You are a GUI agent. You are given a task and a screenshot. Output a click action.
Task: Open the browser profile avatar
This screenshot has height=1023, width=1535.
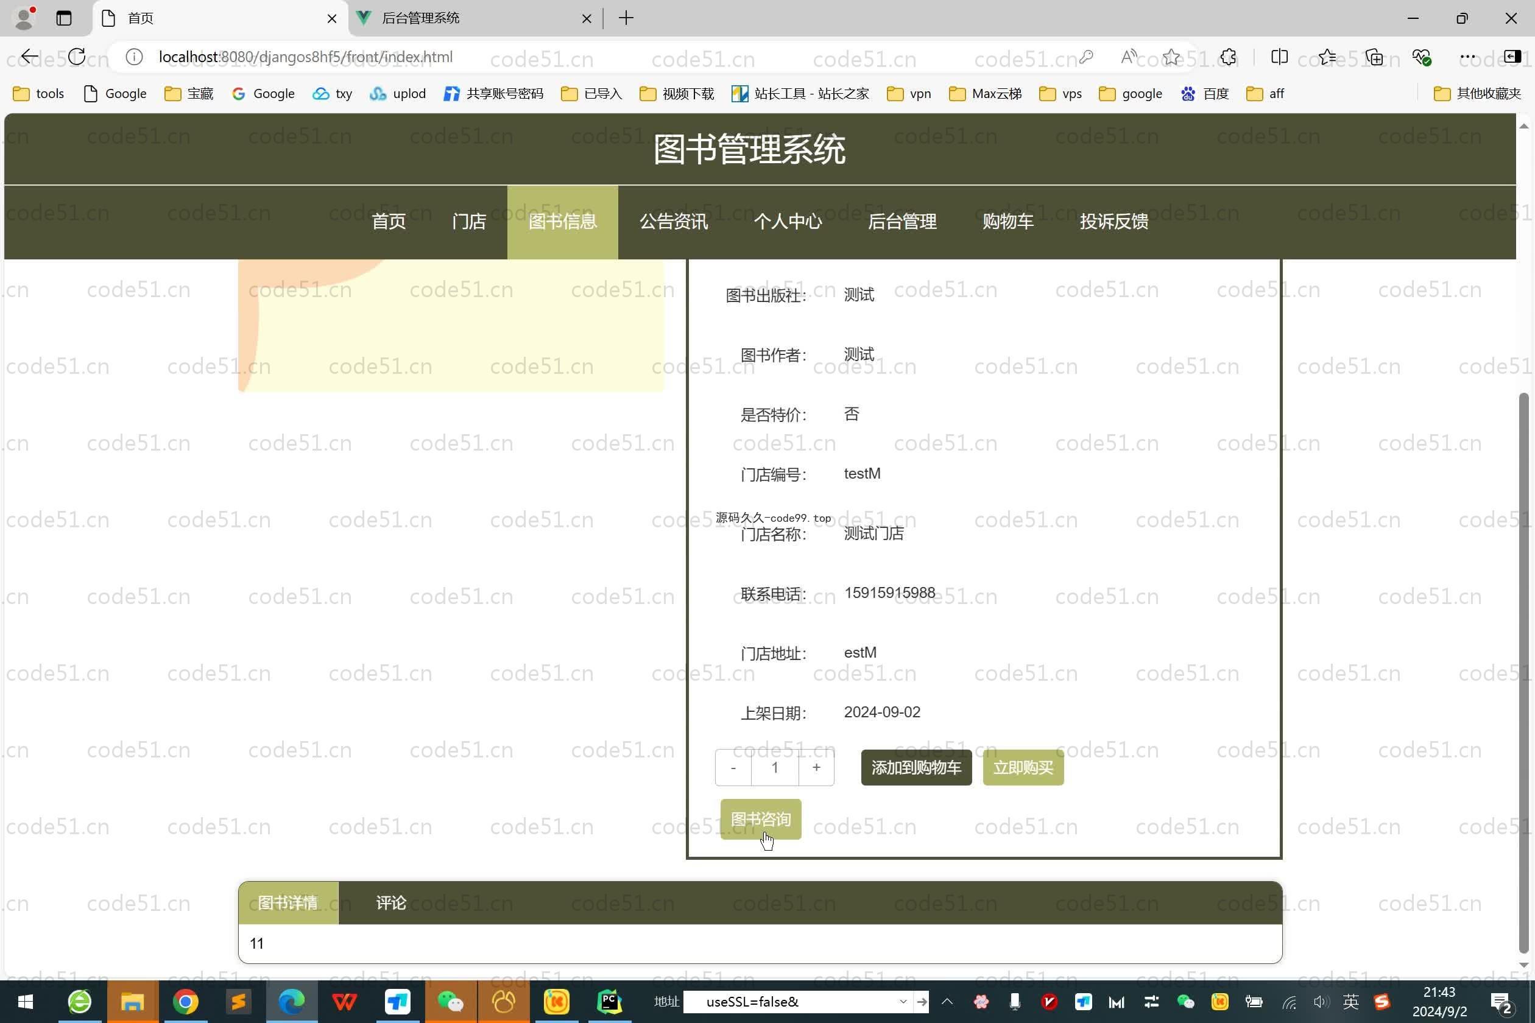click(x=24, y=18)
